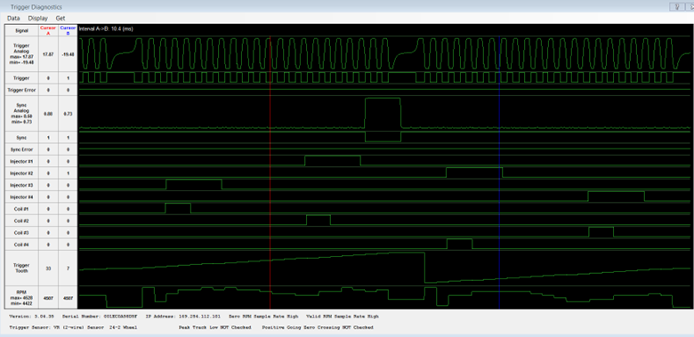Click the Trigger Sensor VR 24-2 Wheel text

tap(73, 327)
